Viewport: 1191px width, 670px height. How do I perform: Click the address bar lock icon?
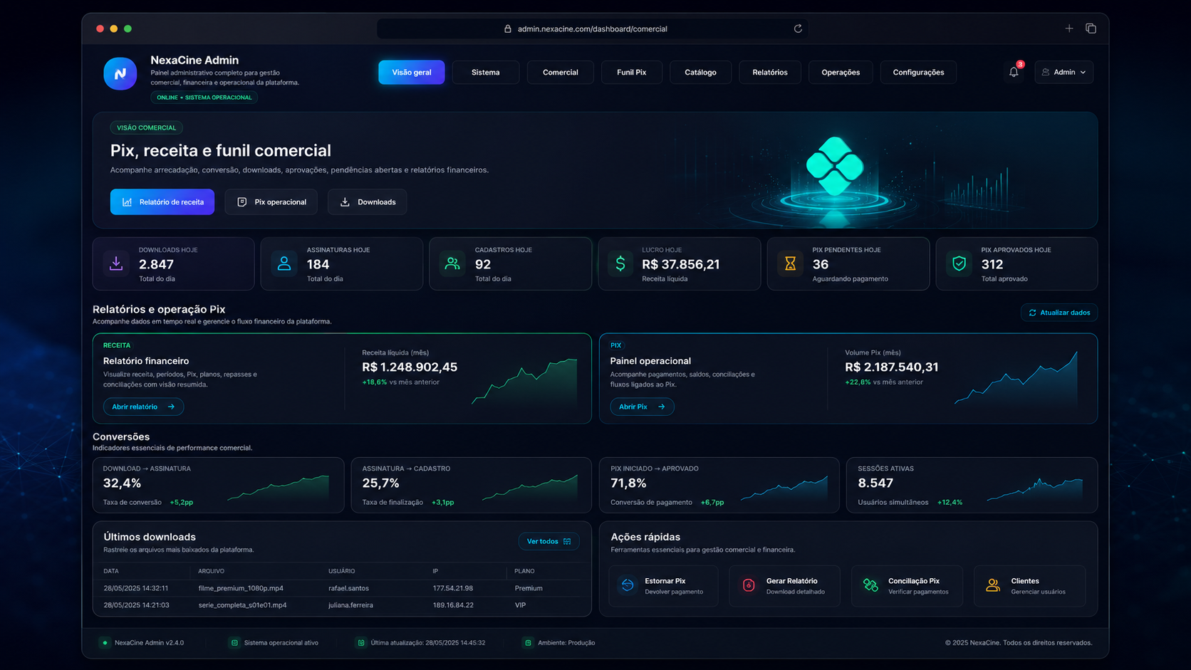pyautogui.click(x=508, y=29)
